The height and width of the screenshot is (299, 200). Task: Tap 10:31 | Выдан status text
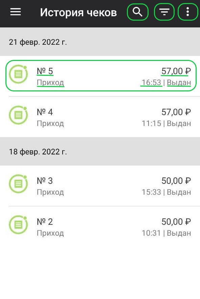coord(166,233)
